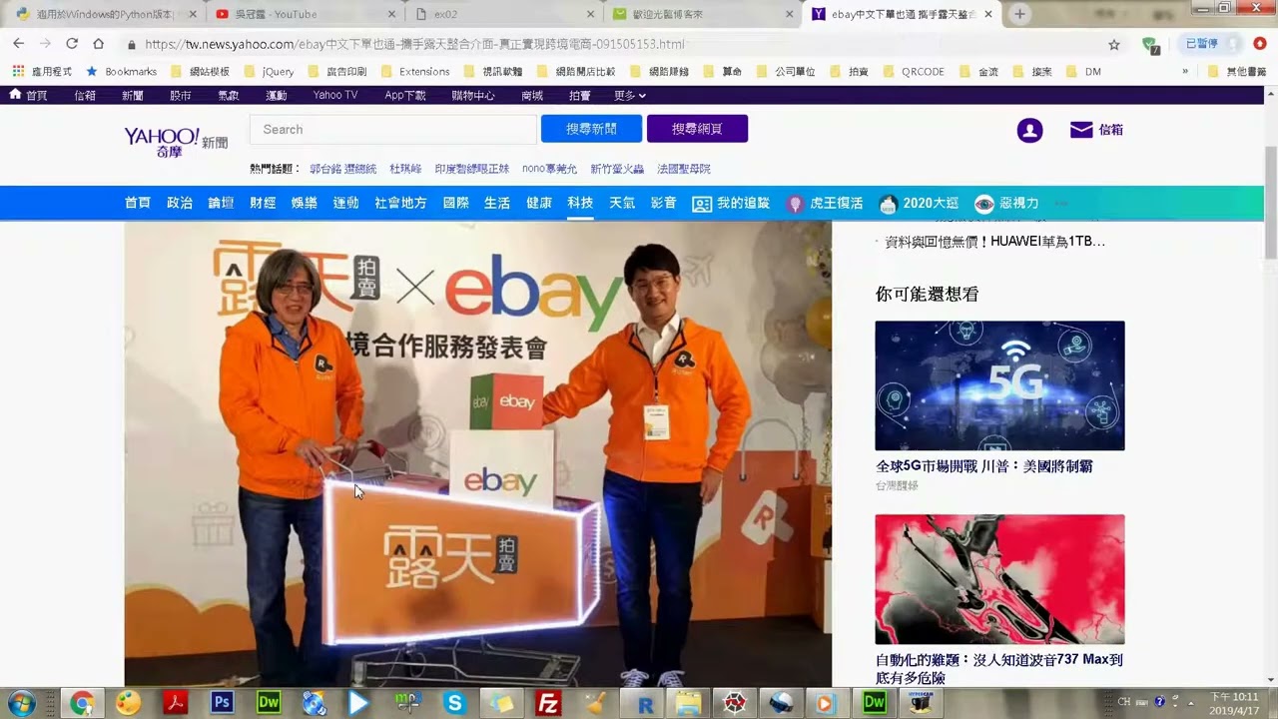
Task: Open trending topic 新竹愛火蟲
Action: pos(617,169)
